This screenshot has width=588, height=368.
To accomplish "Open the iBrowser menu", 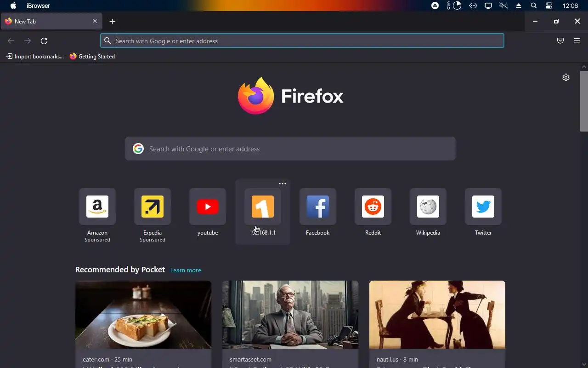I will [39, 6].
